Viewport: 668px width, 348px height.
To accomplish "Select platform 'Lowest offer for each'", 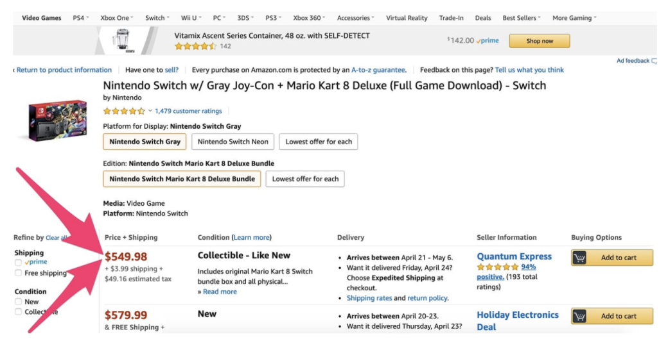I will 319,142.
